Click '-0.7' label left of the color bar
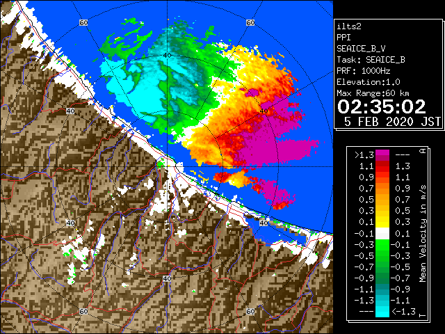The image size is (445, 334). [x=364, y=267]
